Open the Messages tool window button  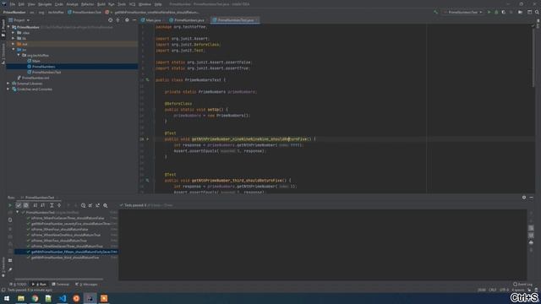[86, 285]
